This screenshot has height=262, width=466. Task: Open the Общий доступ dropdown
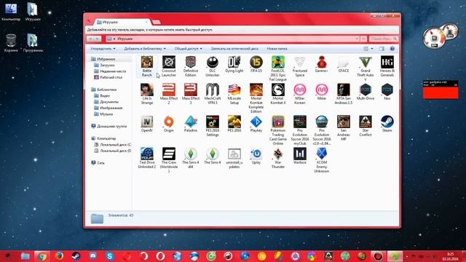pyautogui.click(x=188, y=49)
